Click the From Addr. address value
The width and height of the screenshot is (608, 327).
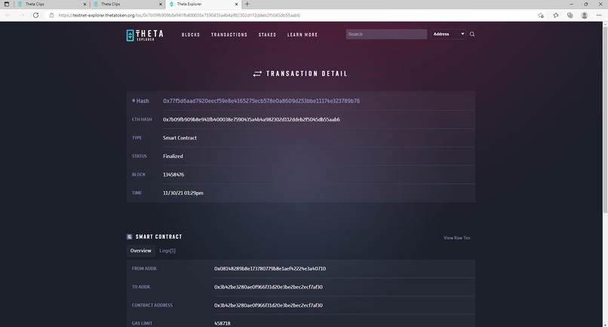(270, 268)
